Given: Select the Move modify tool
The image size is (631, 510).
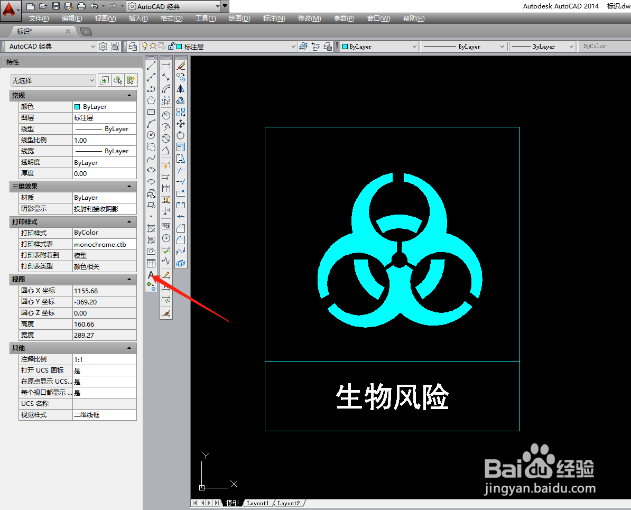Looking at the screenshot, I should (x=181, y=124).
